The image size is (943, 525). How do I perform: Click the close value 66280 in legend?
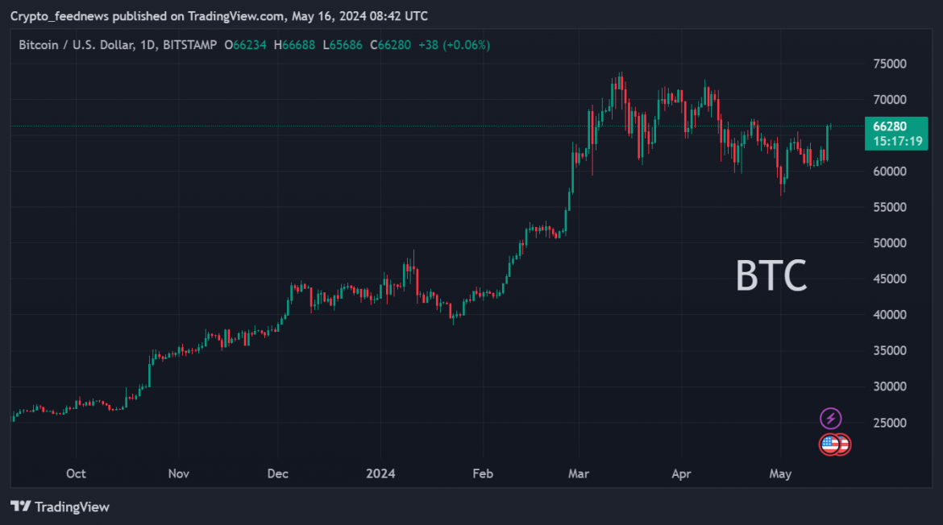pyautogui.click(x=389, y=45)
